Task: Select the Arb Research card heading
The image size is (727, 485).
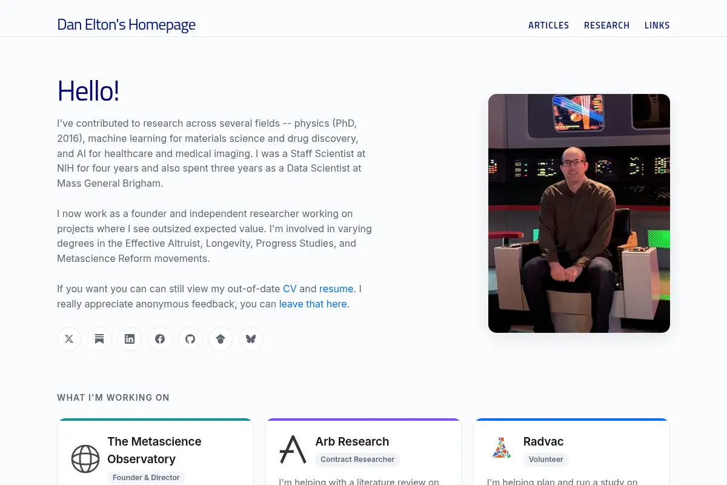Action: pos(352,441)
